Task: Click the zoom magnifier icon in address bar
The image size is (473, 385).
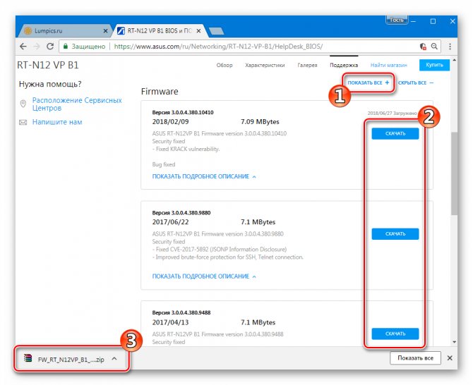Action: (434, 47)
